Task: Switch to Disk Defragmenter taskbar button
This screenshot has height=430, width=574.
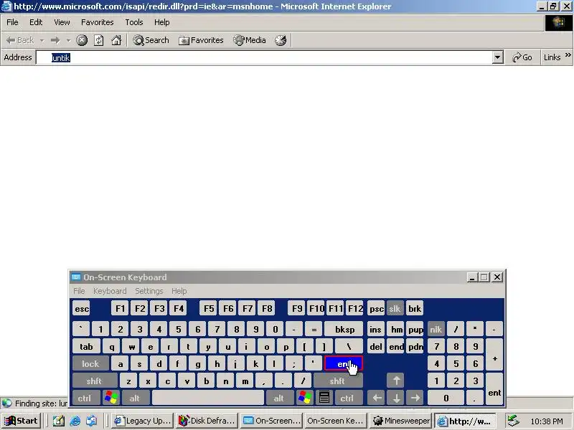Action: 207,421
